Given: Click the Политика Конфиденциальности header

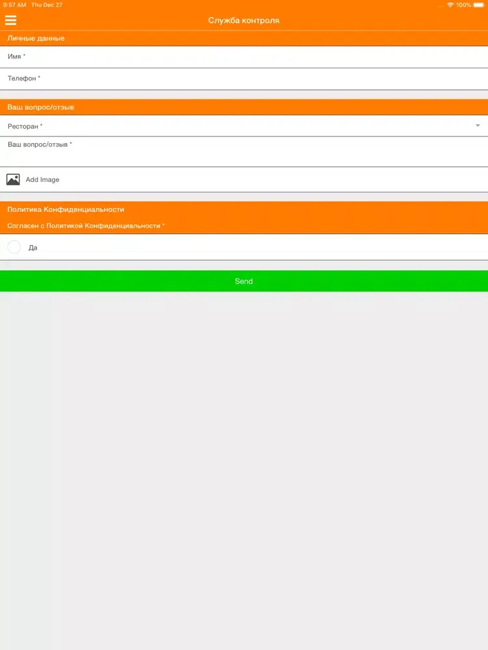Looking at the screenshot, I should click(66, 209).
